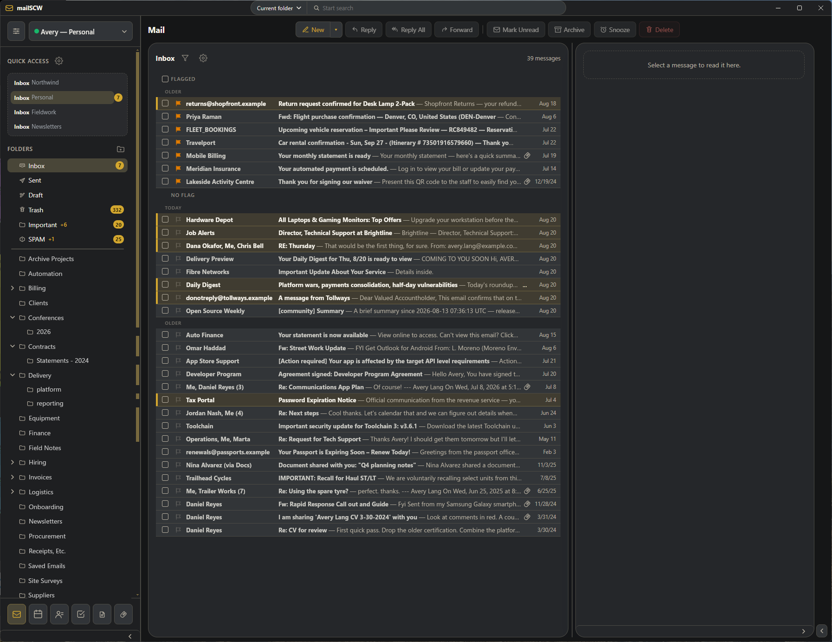Click the Mark Unread button
Screen dimensions: 832x642
pyautogui.click(x=516, y=30)
